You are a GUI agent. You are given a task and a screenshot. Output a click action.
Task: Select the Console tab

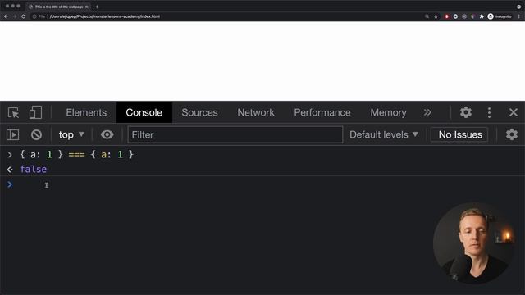pos(144,112)
